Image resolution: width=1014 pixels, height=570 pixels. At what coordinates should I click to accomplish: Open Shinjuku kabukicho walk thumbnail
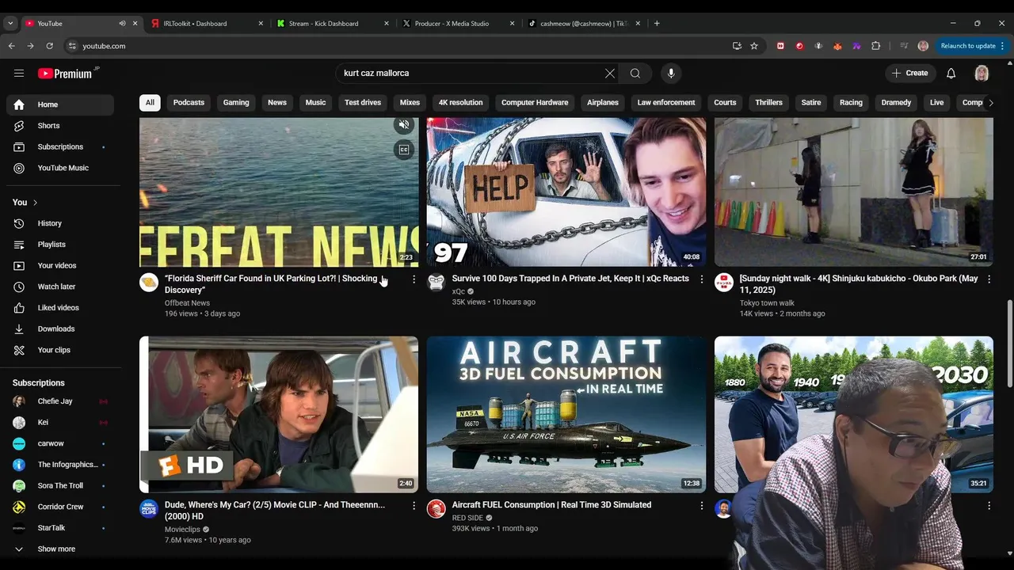click(x=854, y=192)
